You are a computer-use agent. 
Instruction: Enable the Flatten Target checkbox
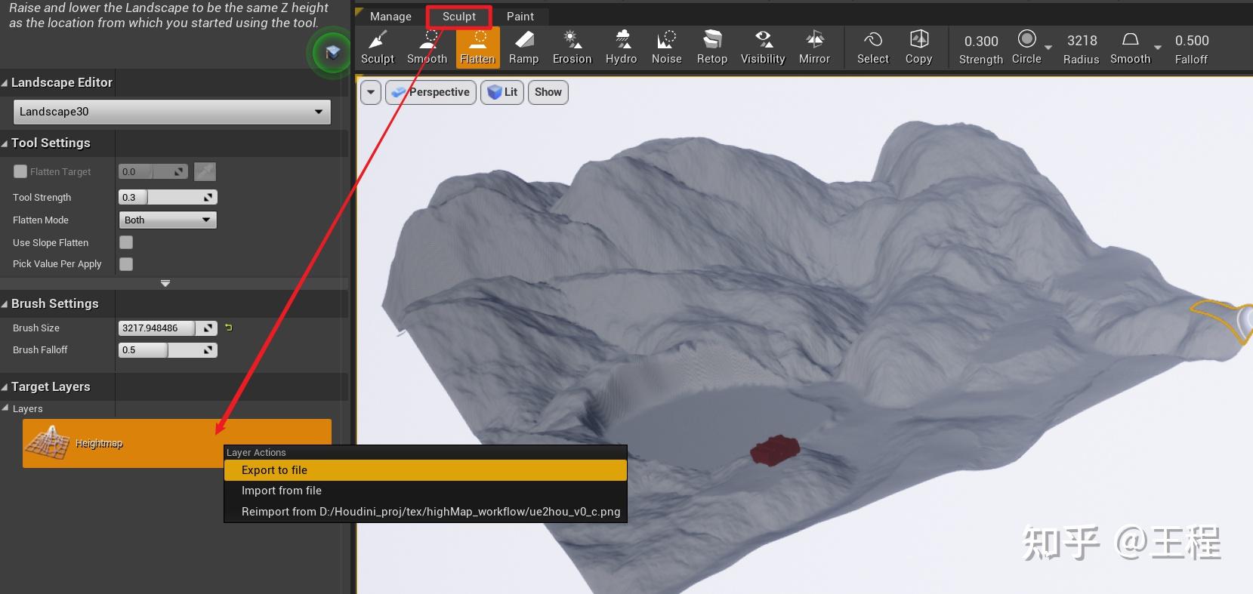pos(20,171)
